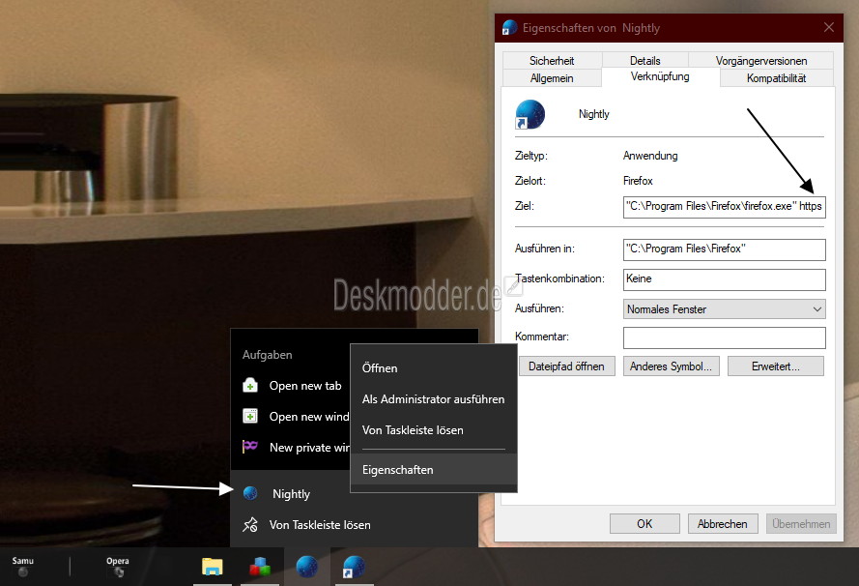This screenshot has height=586, width=859.
Task: Open Eigenschaften from the context menu
Action: tap(433, 470)
